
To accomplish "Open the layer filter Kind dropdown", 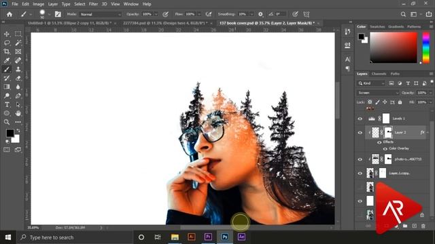I will 371,83.
